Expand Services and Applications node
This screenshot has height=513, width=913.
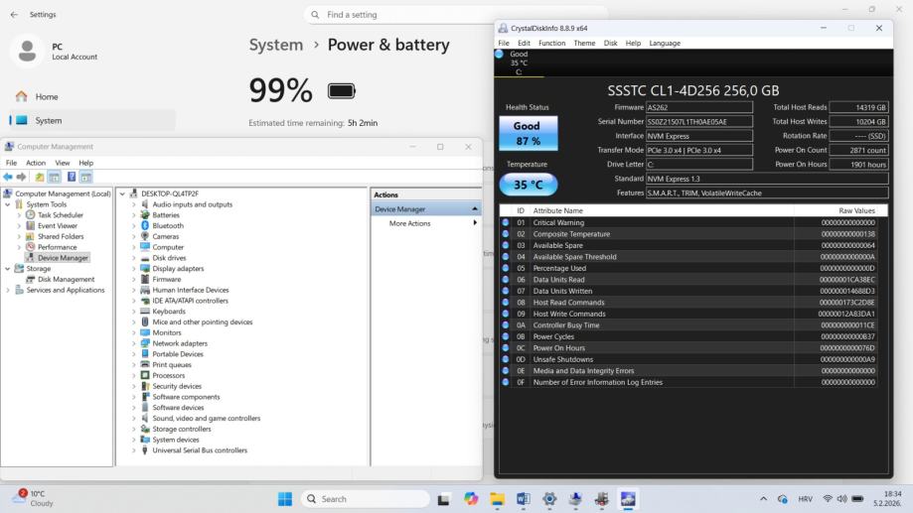8,290
